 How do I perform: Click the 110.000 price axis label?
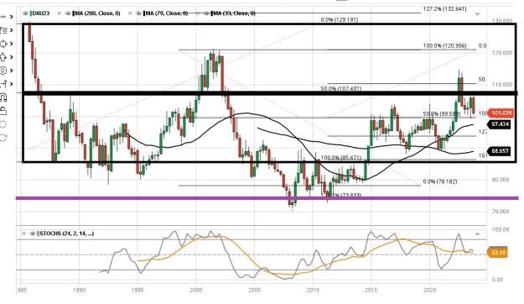click(x=502, y=85)
